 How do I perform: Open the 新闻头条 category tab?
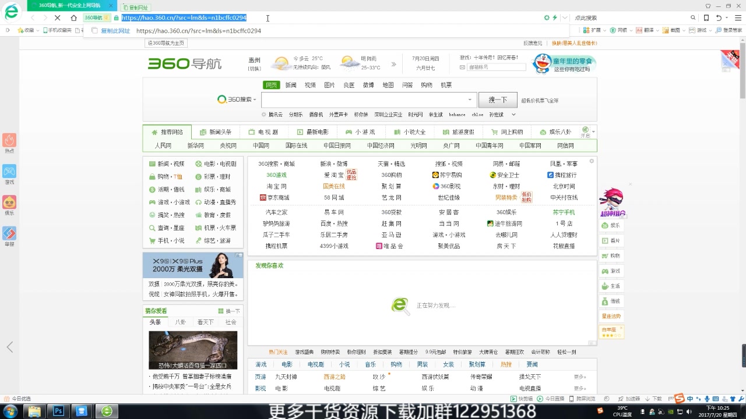pyautogui.click(x=216, y=132)
